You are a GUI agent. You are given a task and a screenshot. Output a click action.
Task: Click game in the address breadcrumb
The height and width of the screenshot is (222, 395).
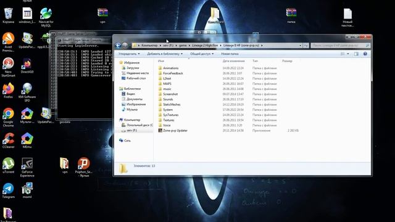[x=183, y=46]
